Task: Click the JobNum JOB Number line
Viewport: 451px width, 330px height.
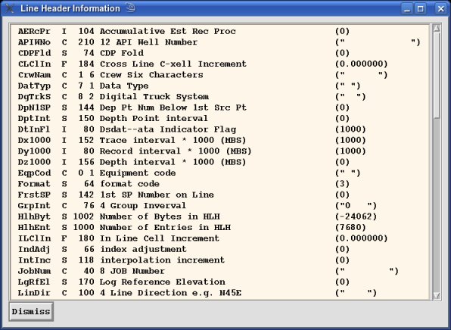Action: tap(221, 271)
